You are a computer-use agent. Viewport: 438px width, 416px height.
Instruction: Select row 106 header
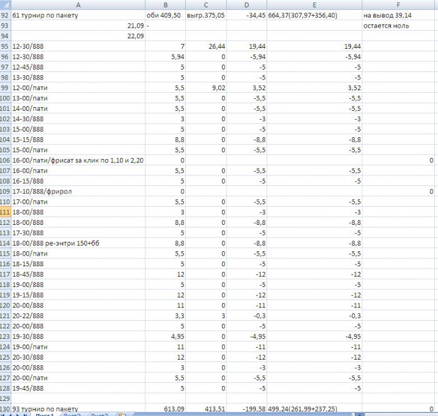tap(5, 160)
